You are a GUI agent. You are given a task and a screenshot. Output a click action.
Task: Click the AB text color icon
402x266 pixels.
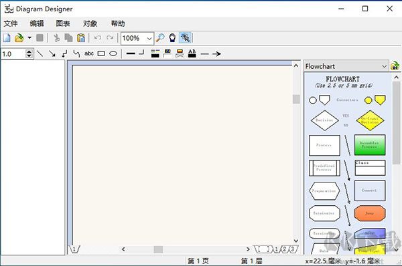point(192,53)
